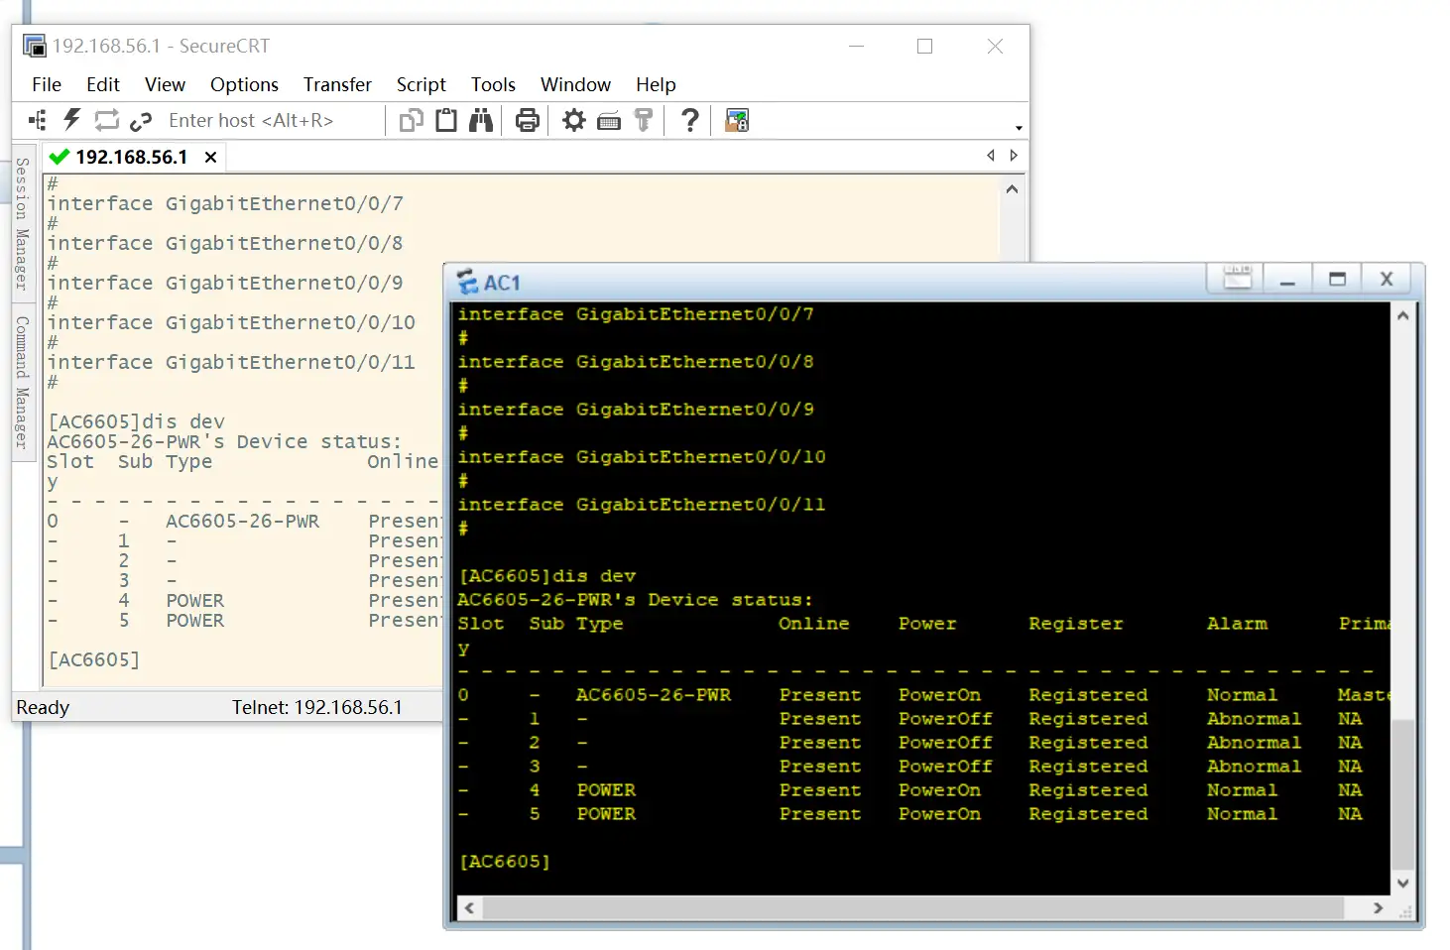Click the Quick Connect lightning bolt icon
This screenshot has height=950, width=1450.
(x=71, y=120)
